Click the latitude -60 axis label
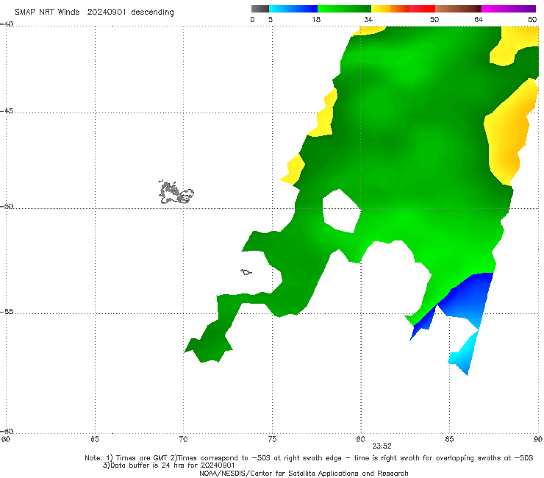This screenshot has height=478, width=544. pos(7,431)
